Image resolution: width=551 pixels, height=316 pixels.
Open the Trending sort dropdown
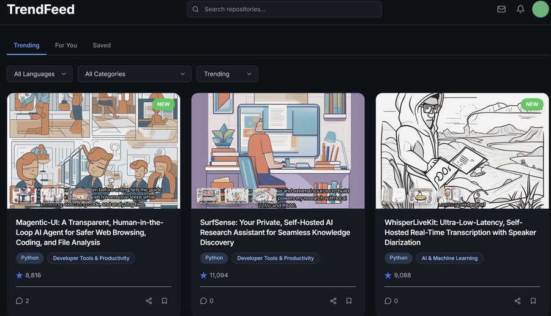pyautogui.click(x=227, y=74)
